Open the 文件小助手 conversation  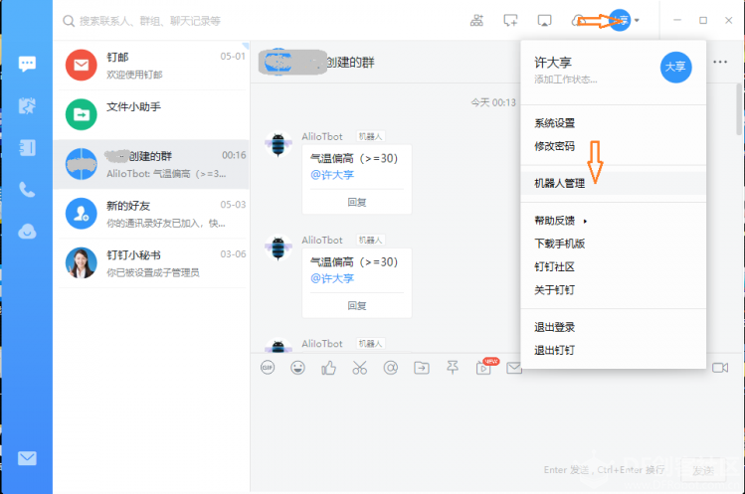151,114
